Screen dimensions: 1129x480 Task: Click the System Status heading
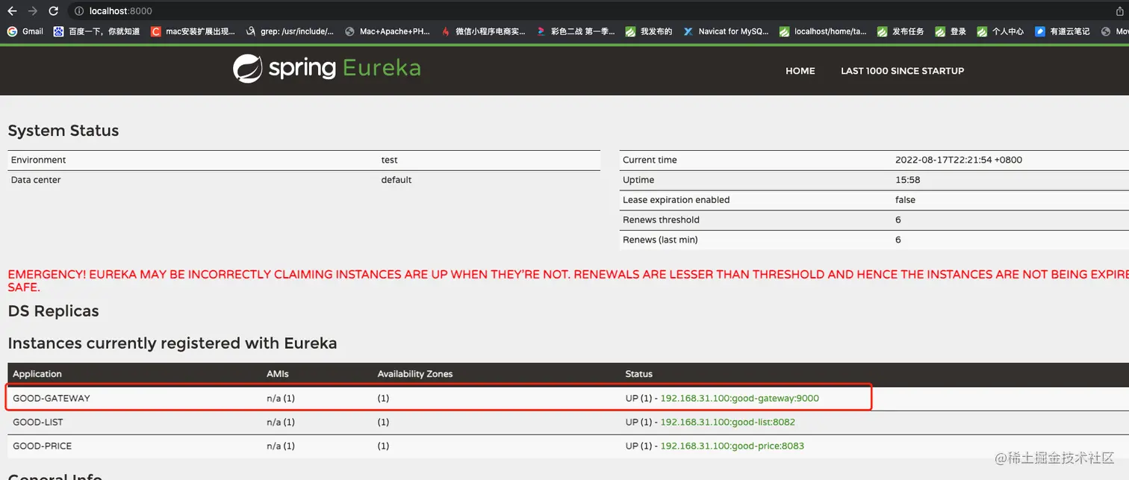[63, 131]
